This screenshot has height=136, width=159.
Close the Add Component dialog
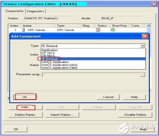[x=145, y=36]
